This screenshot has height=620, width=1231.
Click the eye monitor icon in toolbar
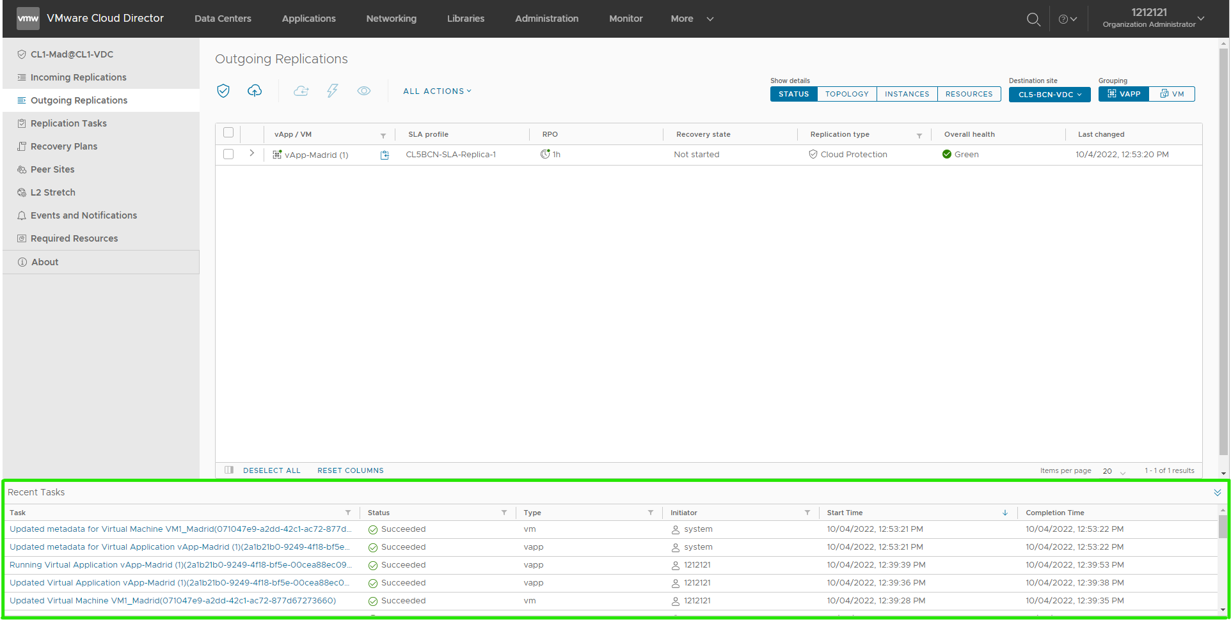coord(364,91)
